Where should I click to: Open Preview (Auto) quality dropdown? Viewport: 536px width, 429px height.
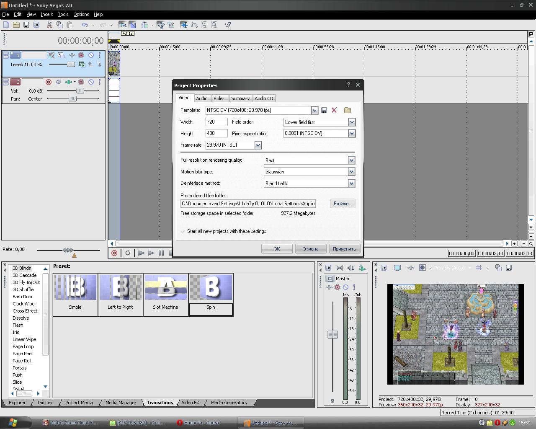click(x=469, y=268)
